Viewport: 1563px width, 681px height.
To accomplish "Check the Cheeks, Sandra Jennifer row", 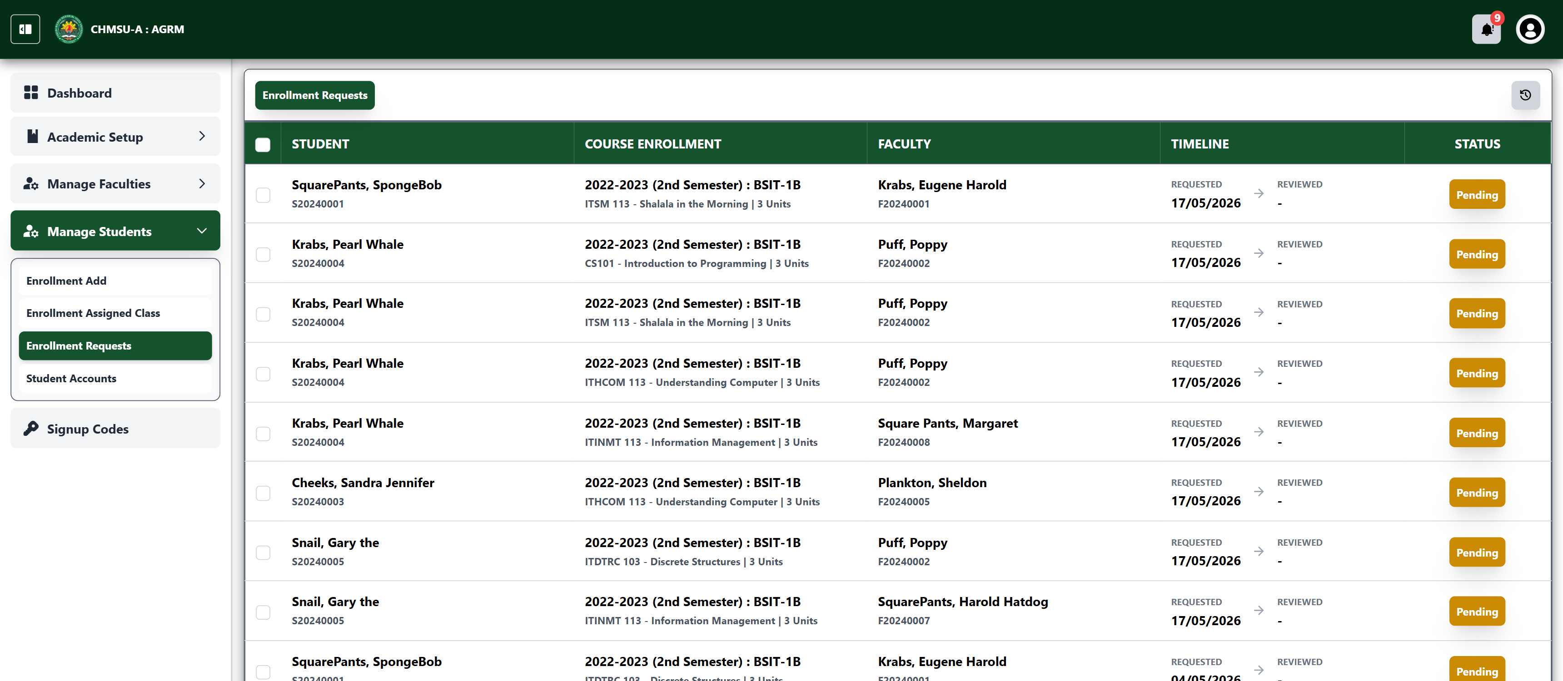I will tap(263, 493).
